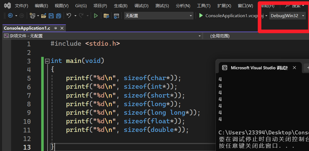Click the save all icon

click(x=58, y=16)
